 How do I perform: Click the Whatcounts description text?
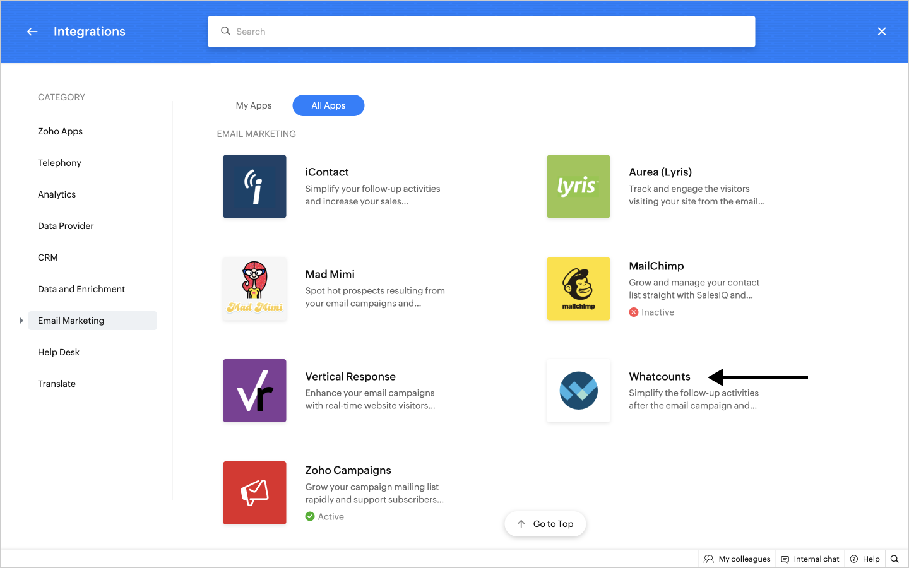point(694,399)
